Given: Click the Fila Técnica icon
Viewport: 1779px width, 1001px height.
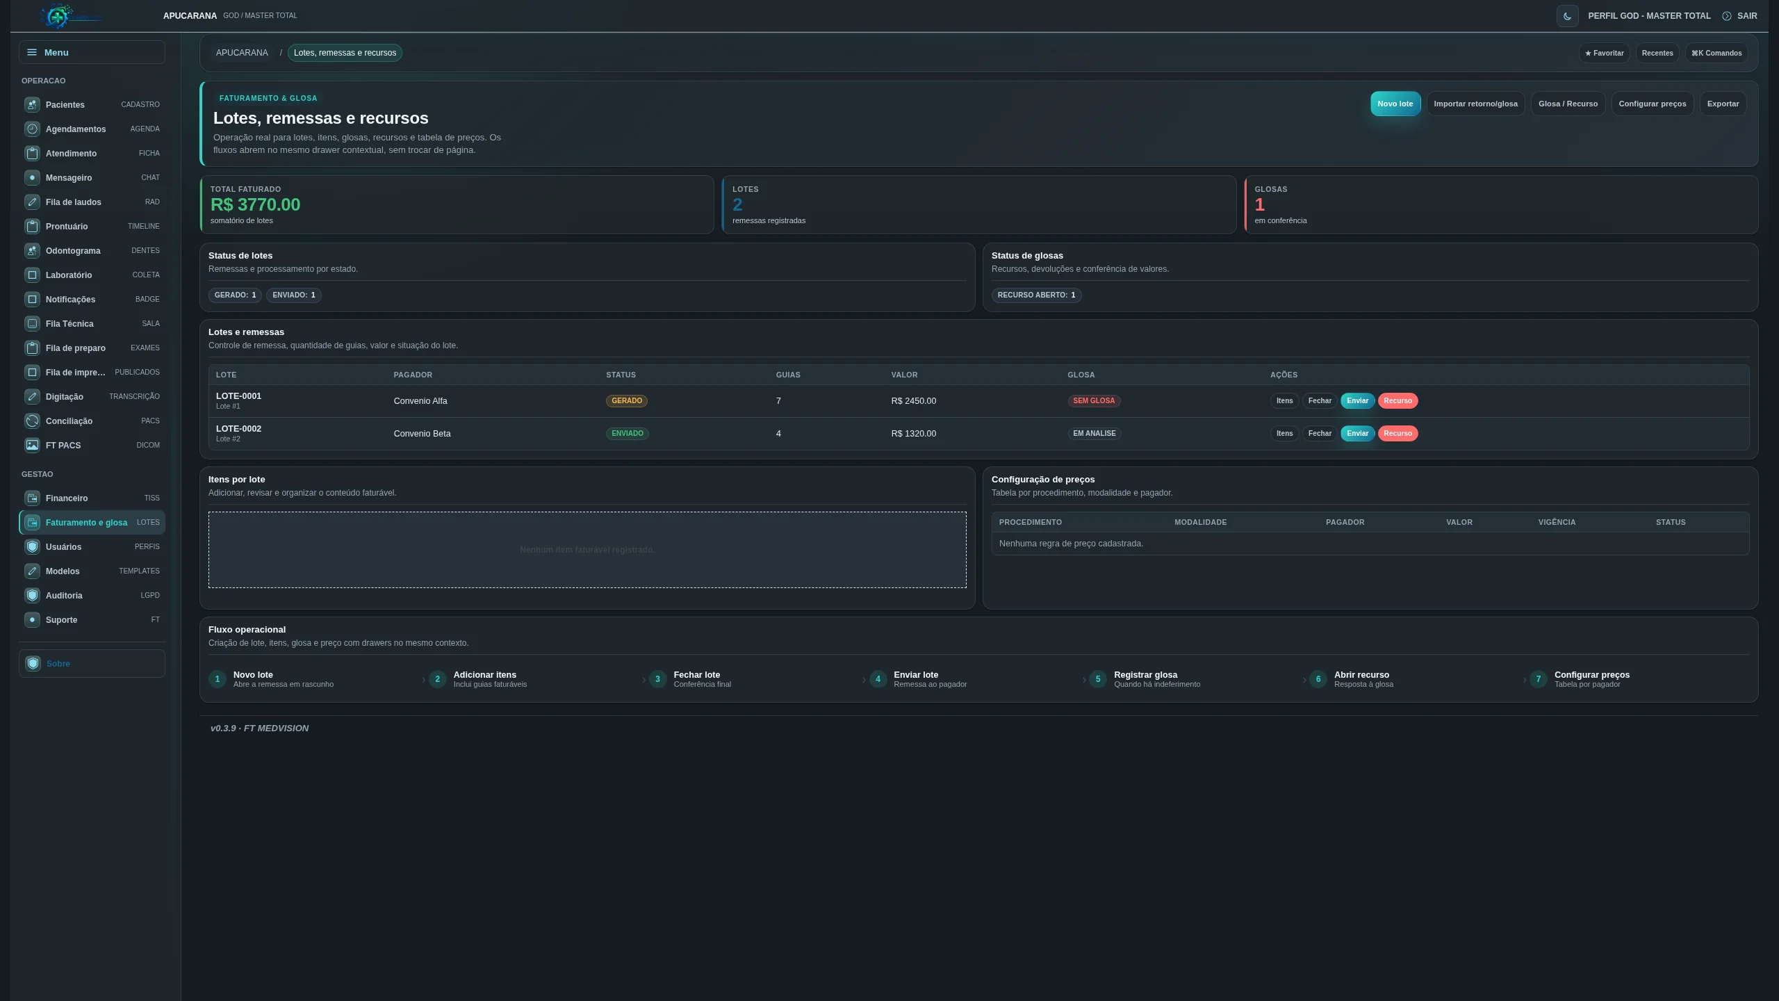Looking at the screenshot, I should click(x=32, y=324).
